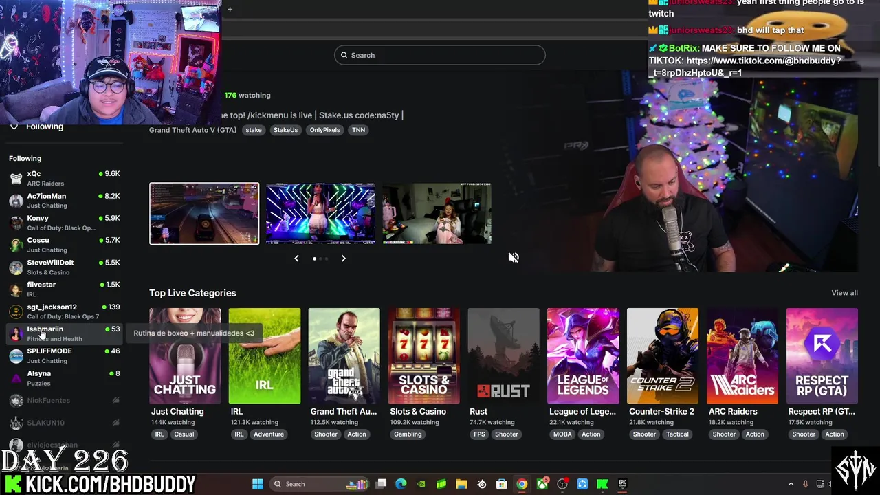The image size is (880, 495).
Task: Open xQc's channel avatar
Action: (16, 178)
